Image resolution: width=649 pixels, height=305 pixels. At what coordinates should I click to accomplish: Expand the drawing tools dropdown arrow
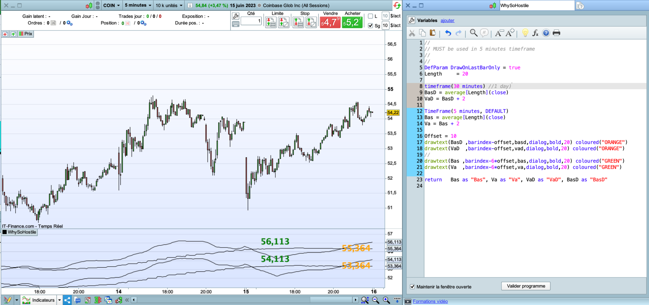point(16,300)
